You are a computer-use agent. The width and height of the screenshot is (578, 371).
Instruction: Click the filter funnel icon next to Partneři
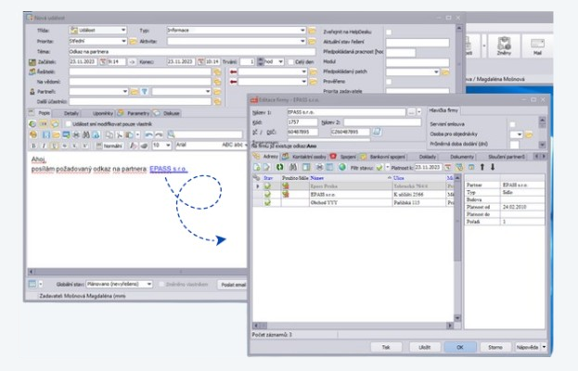coord(145,92)
